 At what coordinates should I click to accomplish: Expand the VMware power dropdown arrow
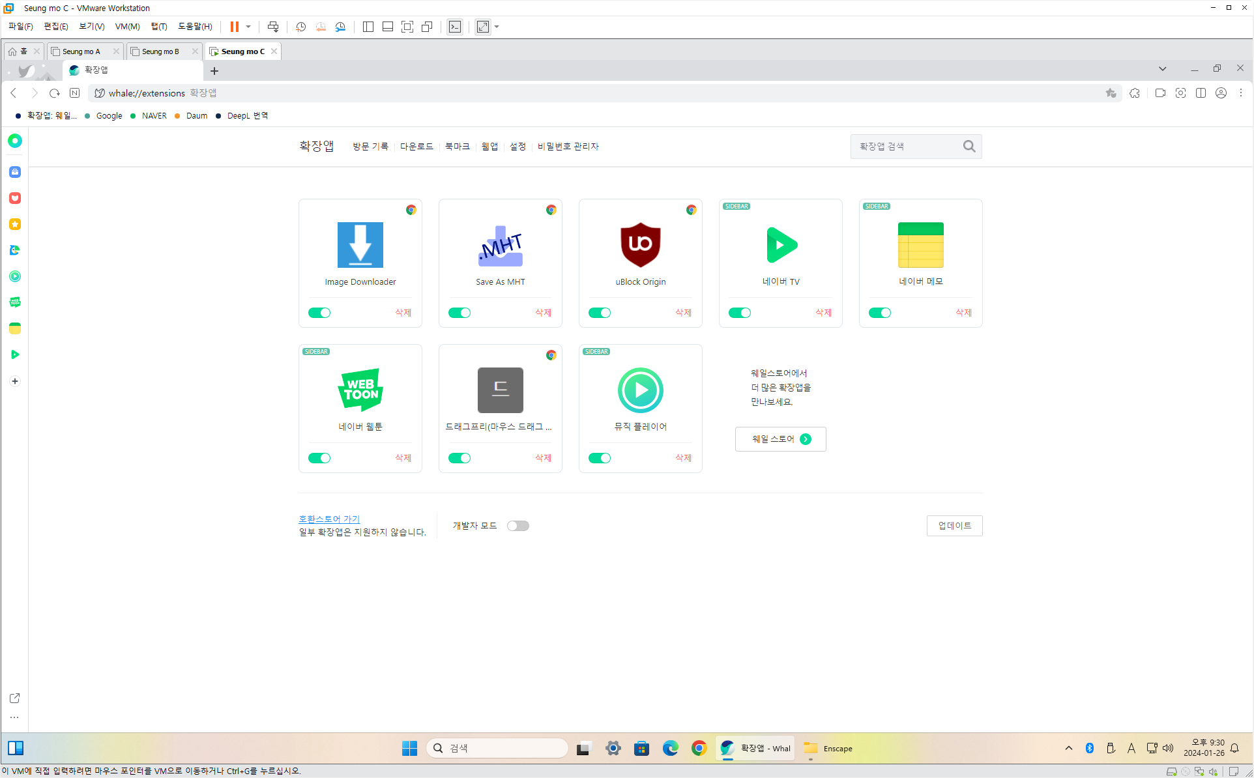pos(248,27)
